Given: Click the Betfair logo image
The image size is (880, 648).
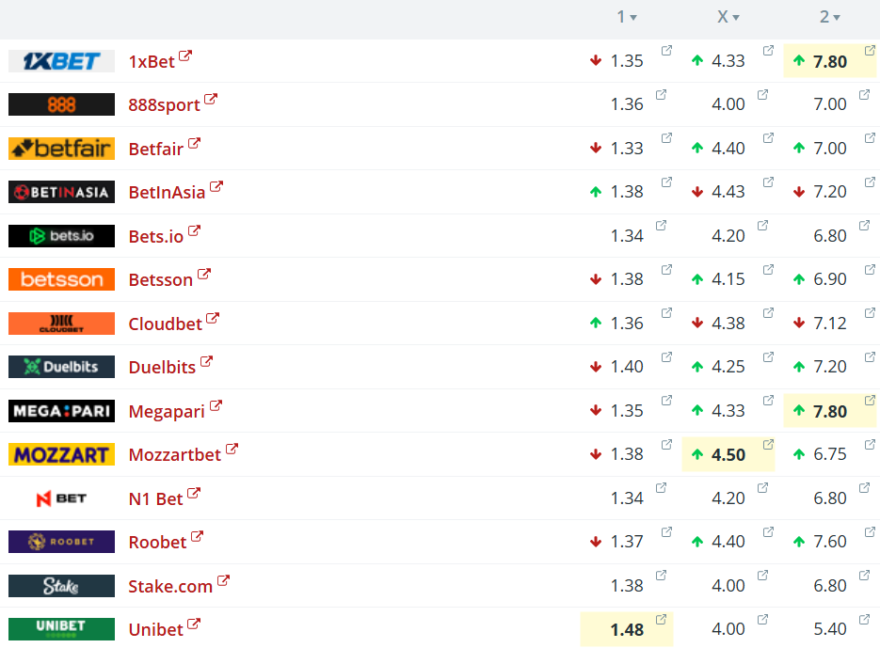Looking at the screenshot, I should (x=61, y=149).
